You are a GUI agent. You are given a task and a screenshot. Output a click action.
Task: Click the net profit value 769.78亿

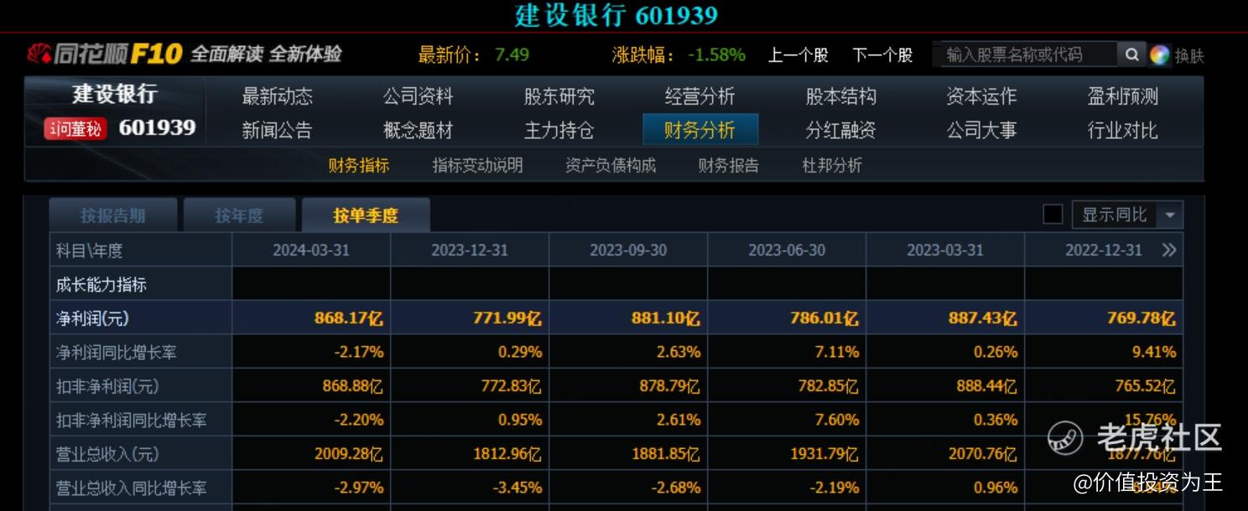(x=1141, y=318)
